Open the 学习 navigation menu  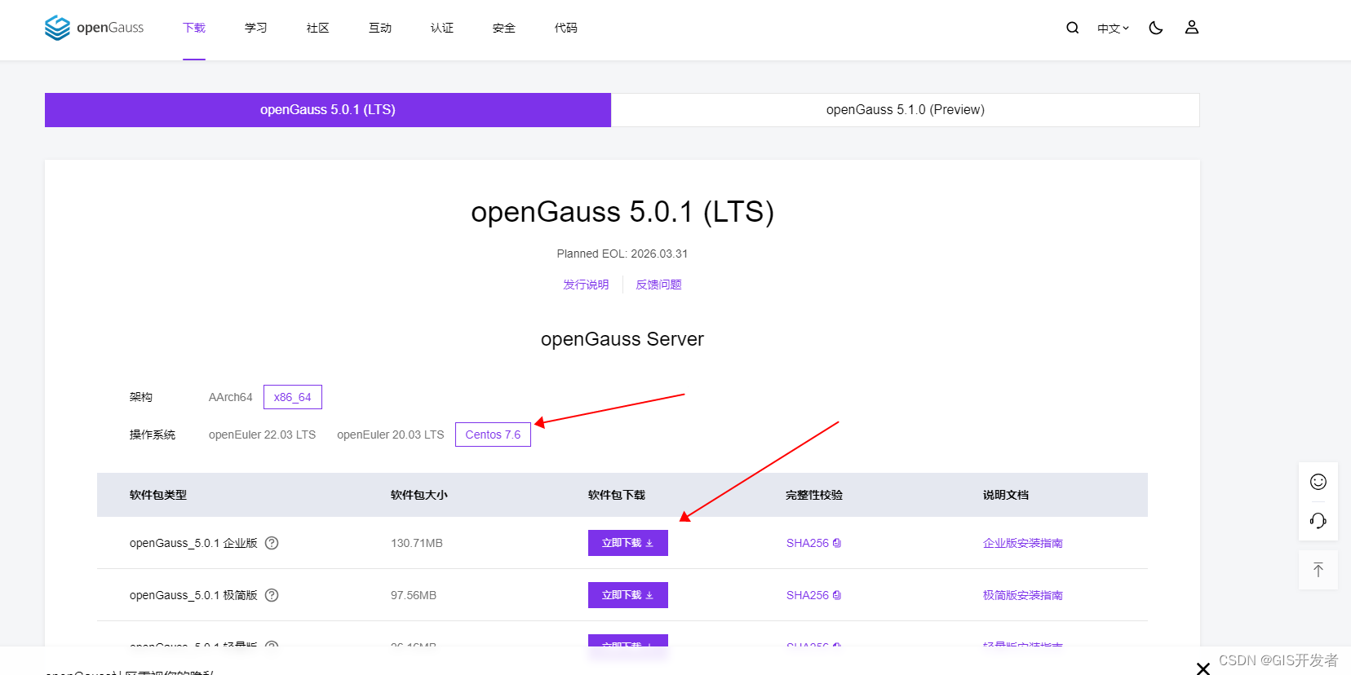click(256, 28)
